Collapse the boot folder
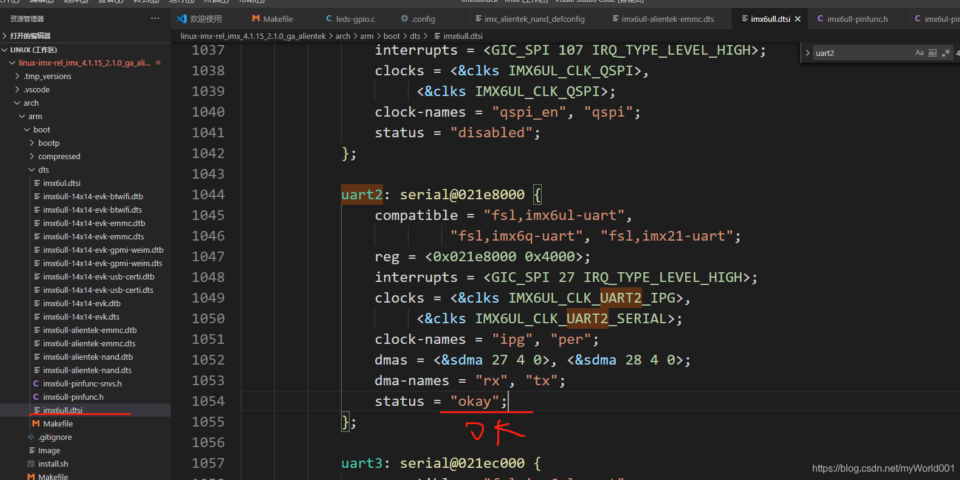Screen dimensions: 960x480 [x=42, y=129]
